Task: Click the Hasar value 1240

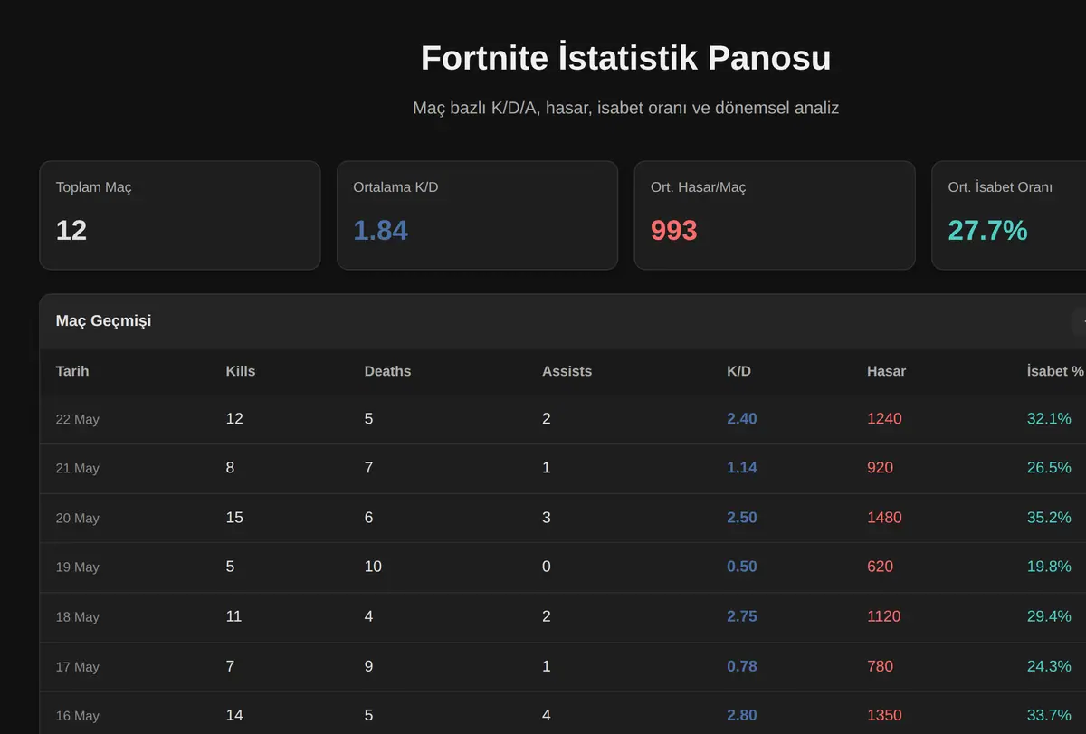Action: pyautogui.click(x=884, y=418)
